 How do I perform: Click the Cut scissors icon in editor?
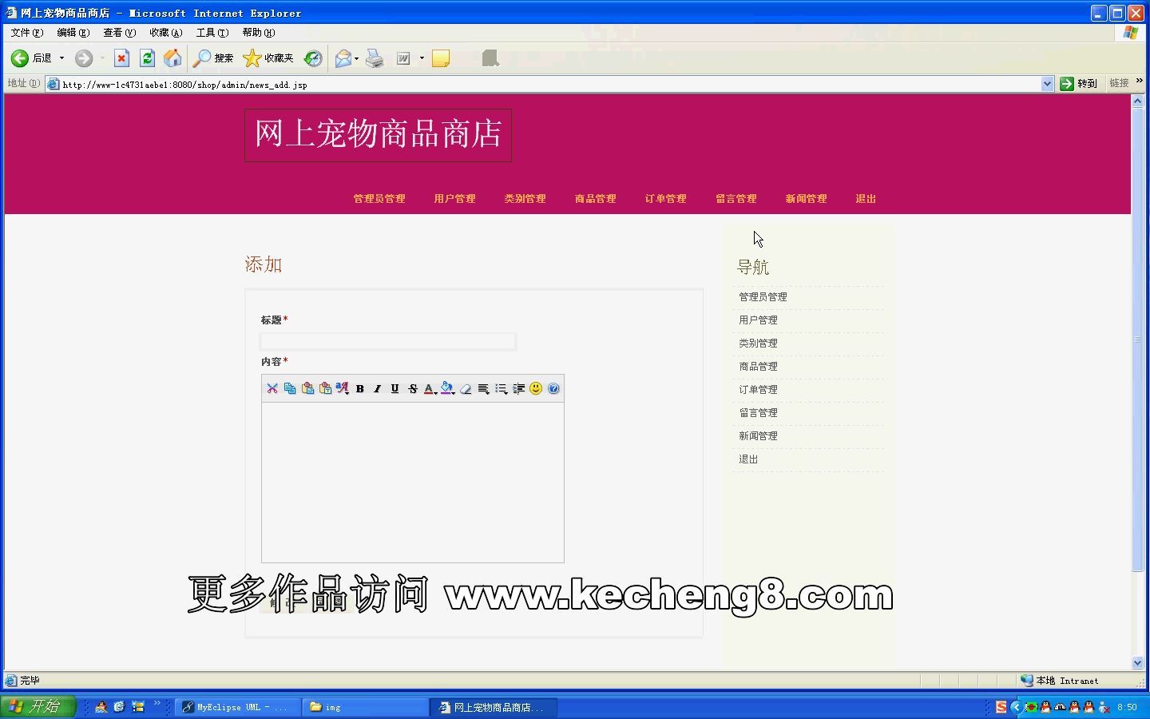pyautogui.click(x=272, y=388)
